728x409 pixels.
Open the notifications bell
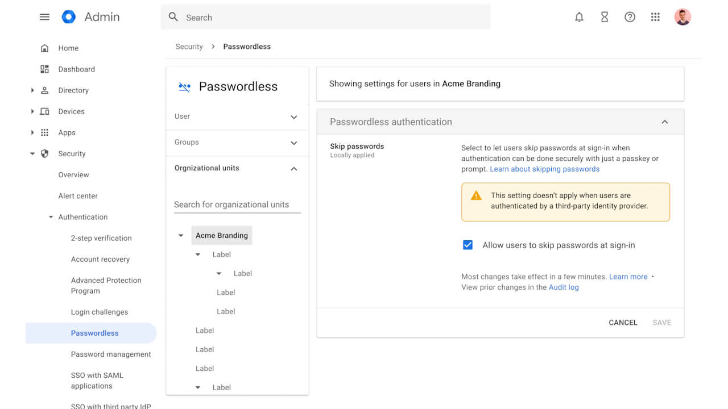(x=579, y=17)
